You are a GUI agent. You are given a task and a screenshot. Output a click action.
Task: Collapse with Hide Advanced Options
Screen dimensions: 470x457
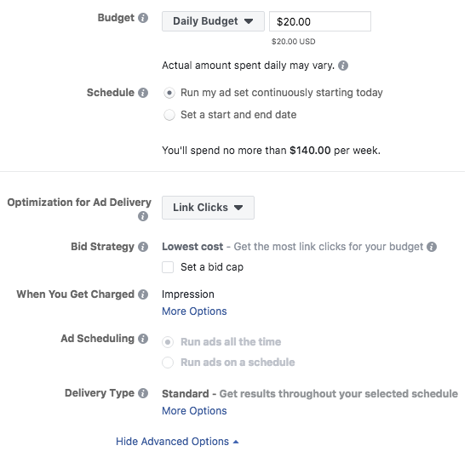coord(177,442)
